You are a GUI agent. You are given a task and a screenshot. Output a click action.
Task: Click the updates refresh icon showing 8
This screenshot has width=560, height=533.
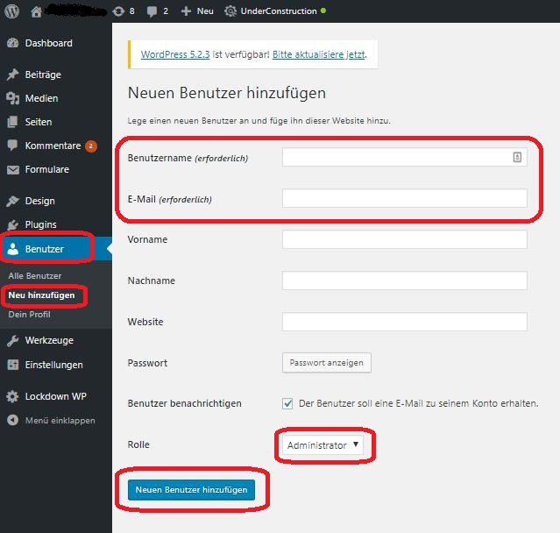(118, 11)
